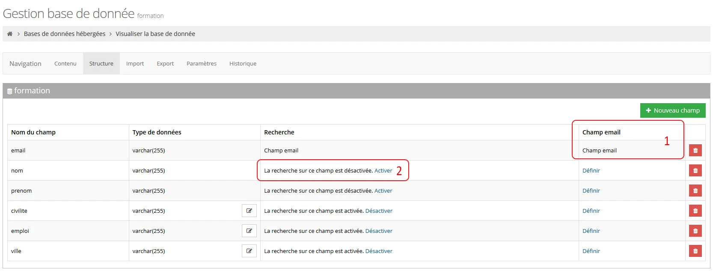719x280 pixels.
Task: Activate search on the prenom field
Action: (383, 191)
